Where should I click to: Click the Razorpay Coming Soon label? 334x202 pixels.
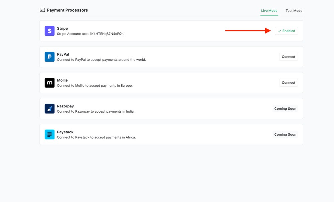(x=285, y=108)
